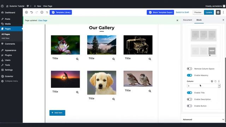The image size is (226, 127).
Task: Redo the last change
Action: (x=37, y=12)
